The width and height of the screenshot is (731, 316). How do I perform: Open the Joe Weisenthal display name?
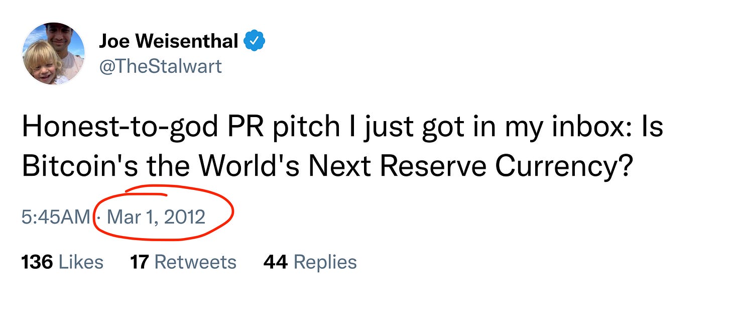[x=168, y=42]
